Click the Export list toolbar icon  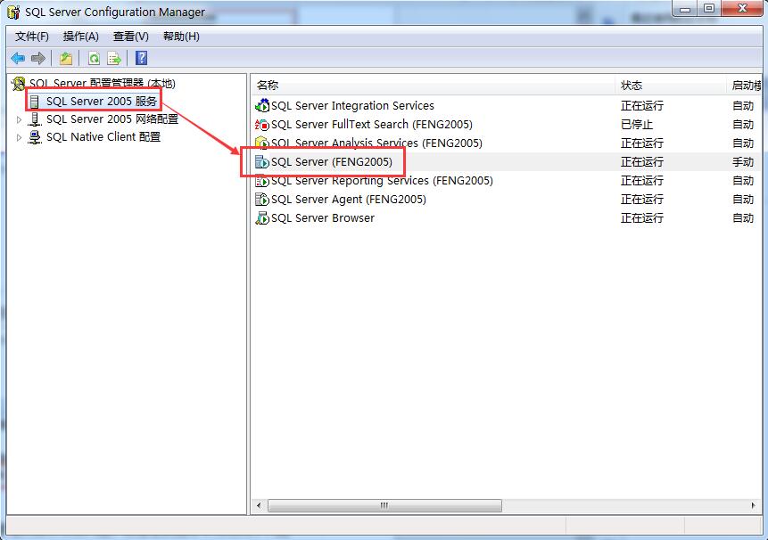pos(114,59)
